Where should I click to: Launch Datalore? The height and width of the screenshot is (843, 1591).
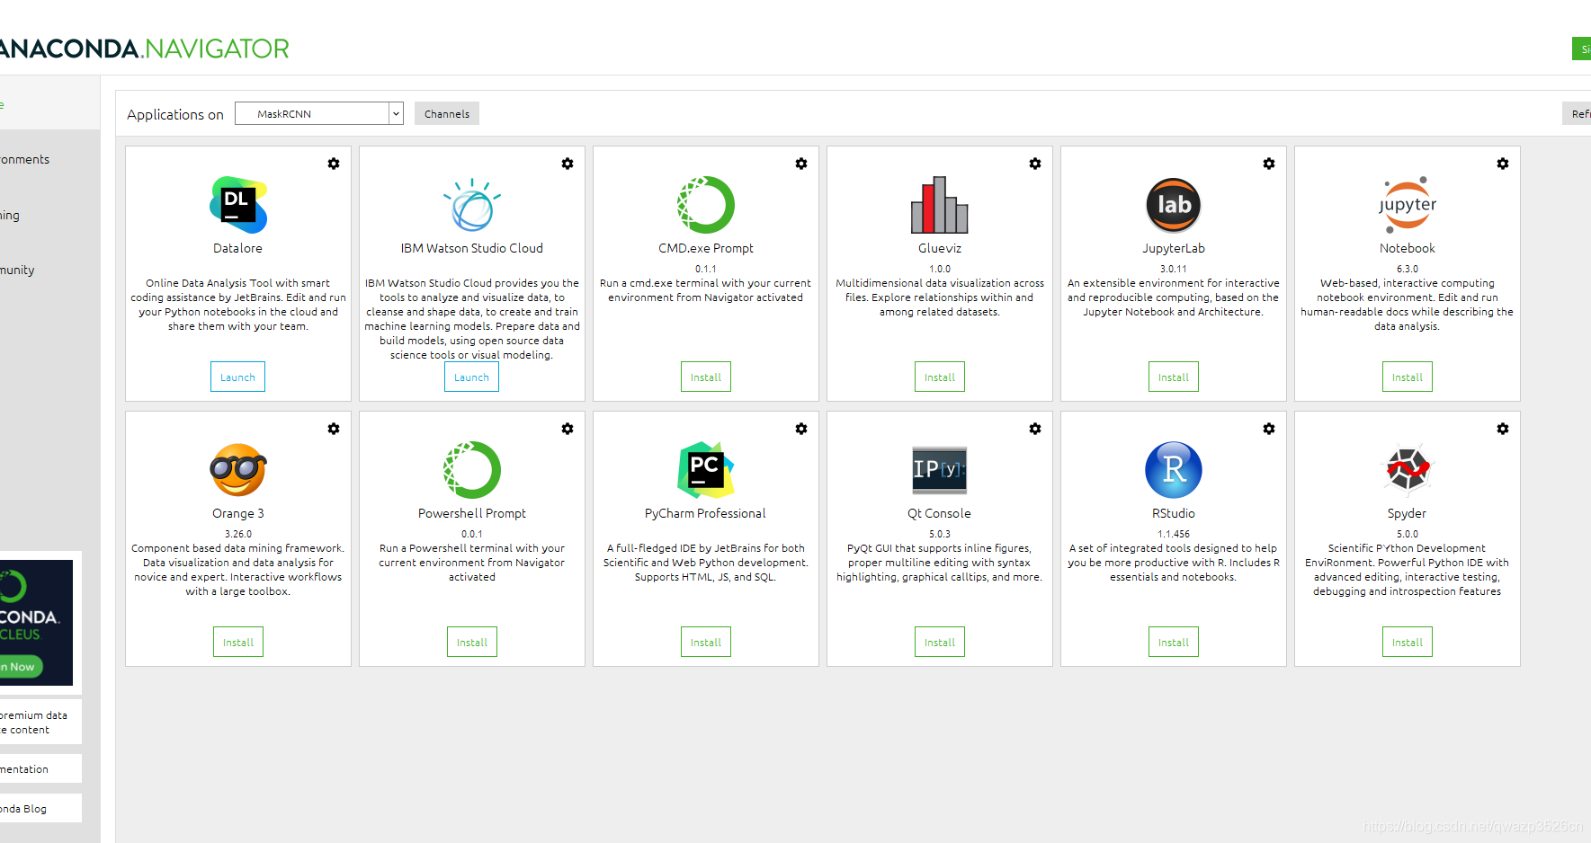[238, 377]
